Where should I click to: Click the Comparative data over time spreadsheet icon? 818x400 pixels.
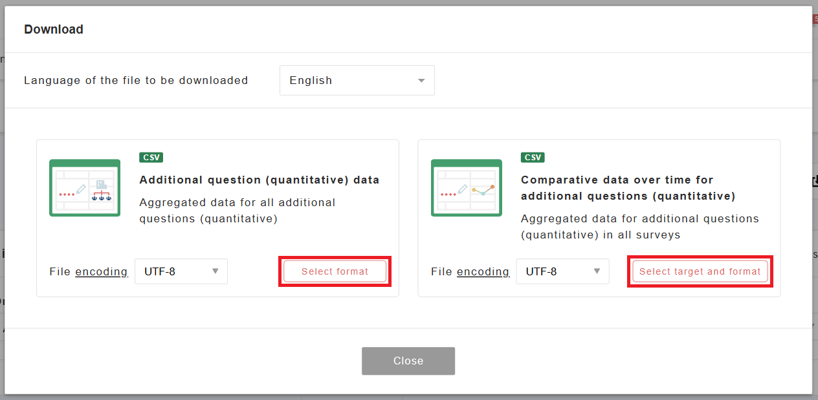tap(466, 187)
